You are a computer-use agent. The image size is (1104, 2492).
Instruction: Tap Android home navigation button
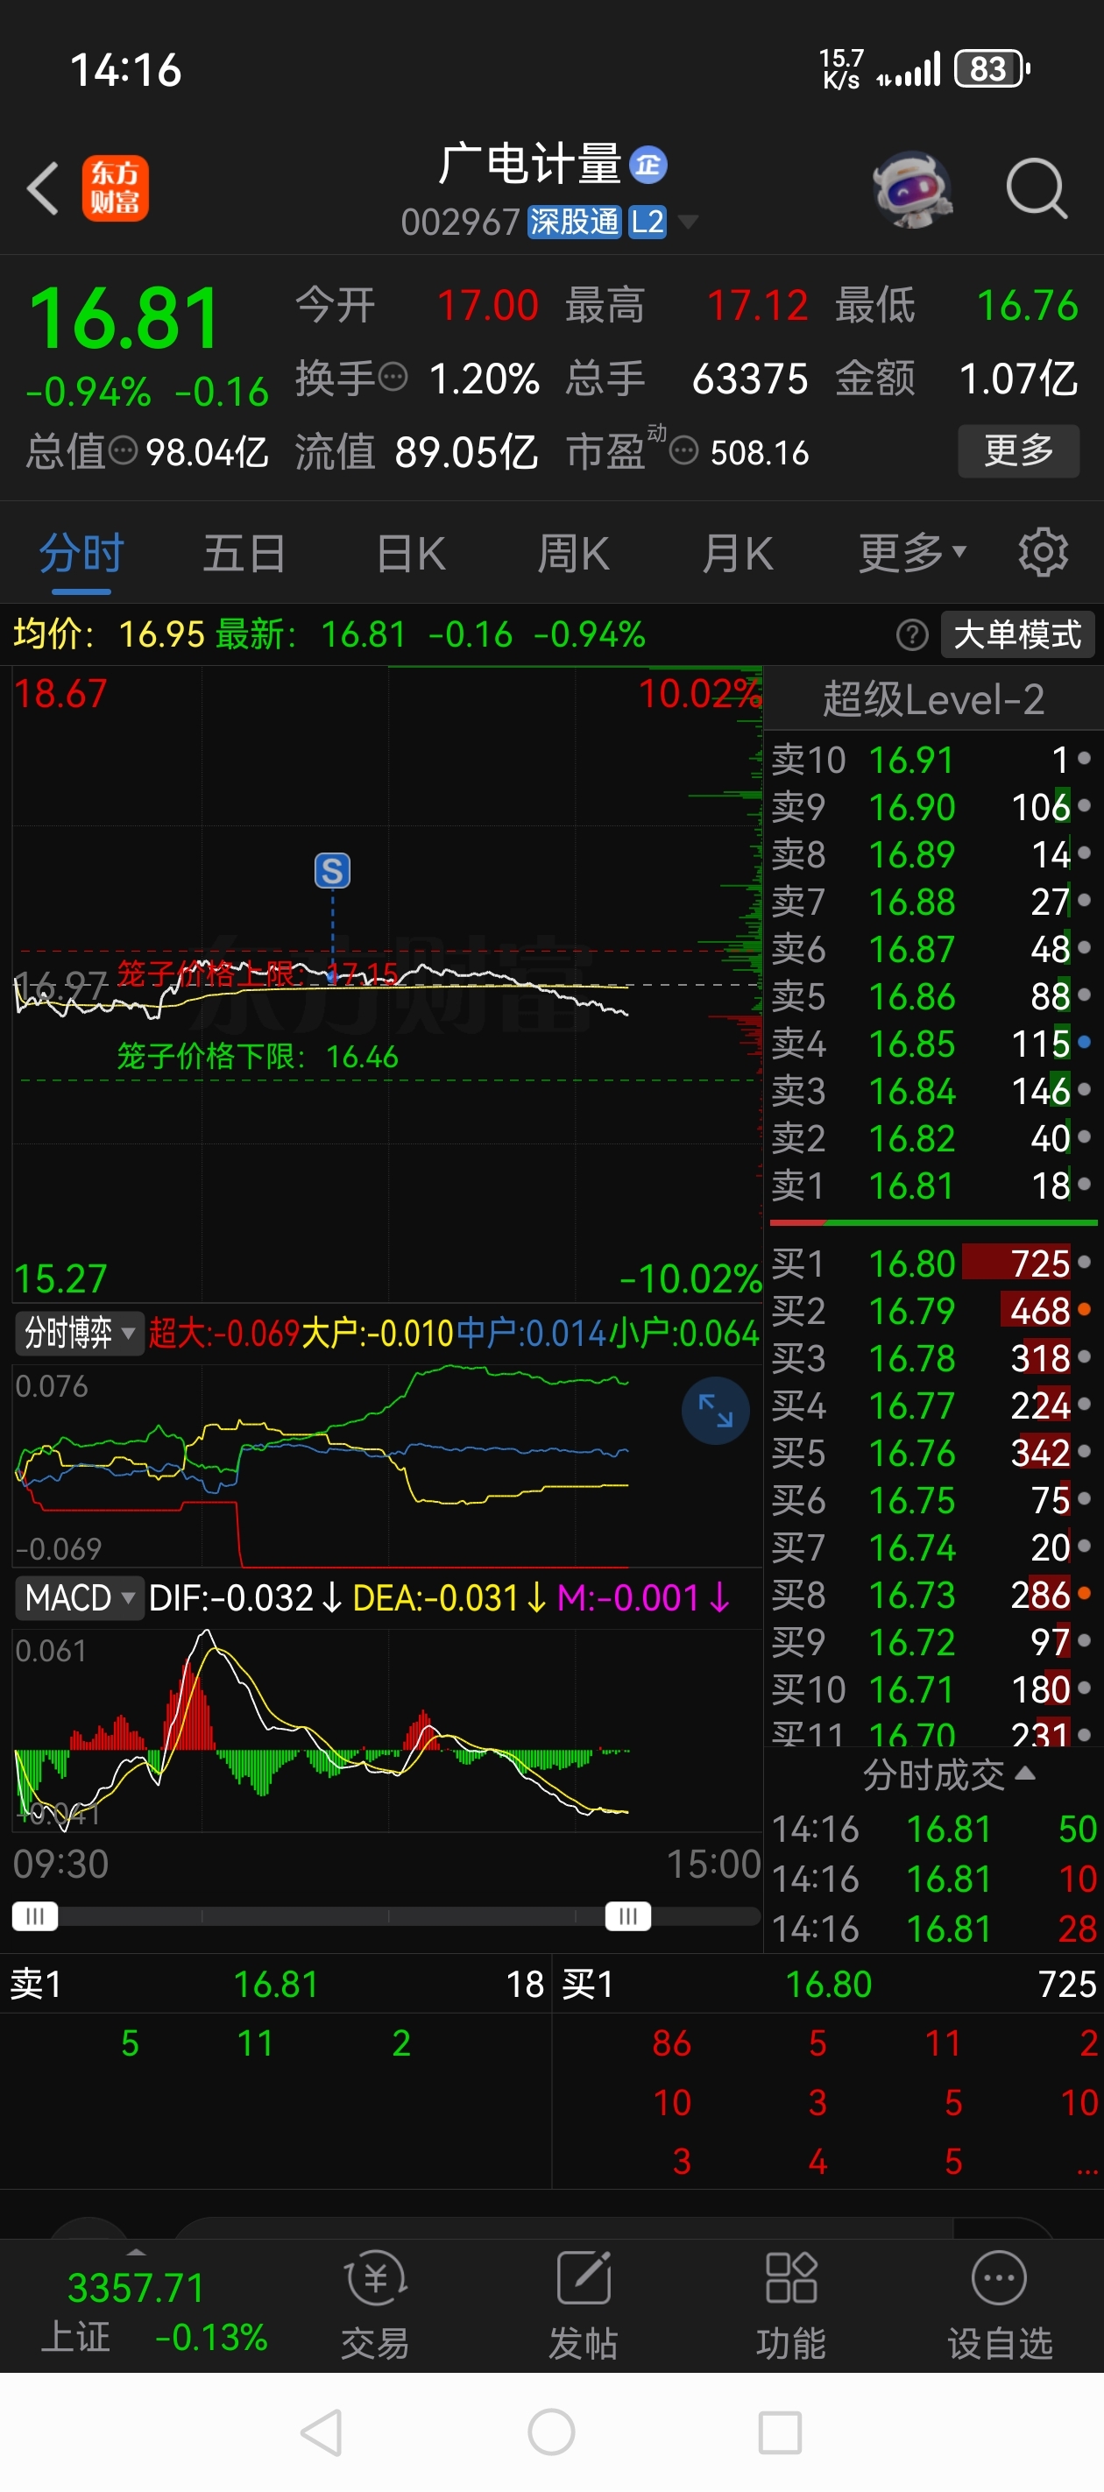coord(551,2432)
